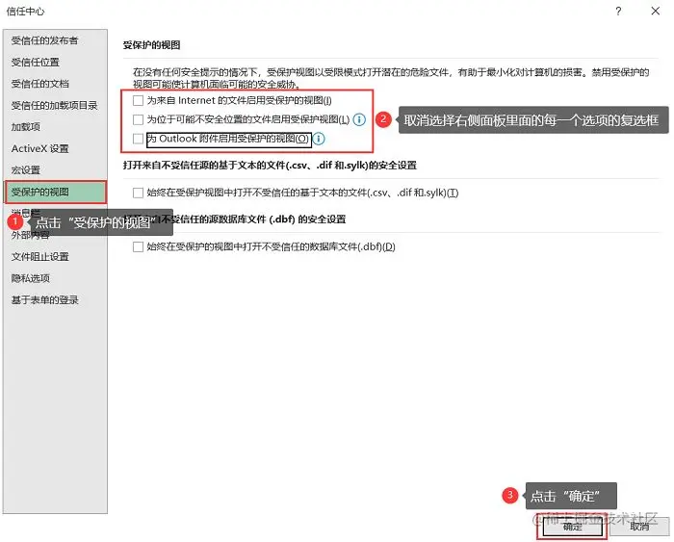Toggle Protected View for unsafe locations checkbox
The width and height of the screenshot is (674, 542).
pos(138,119)
